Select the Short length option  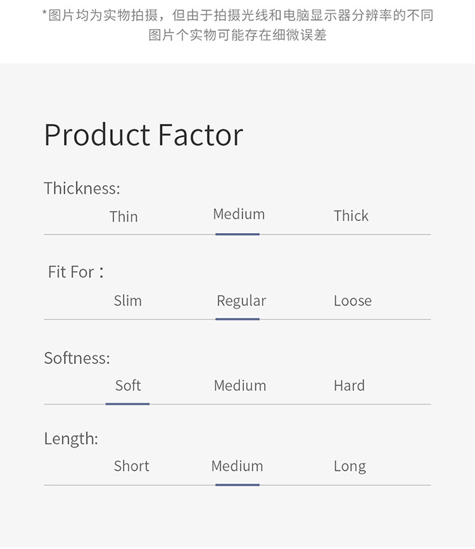point(131,465)
